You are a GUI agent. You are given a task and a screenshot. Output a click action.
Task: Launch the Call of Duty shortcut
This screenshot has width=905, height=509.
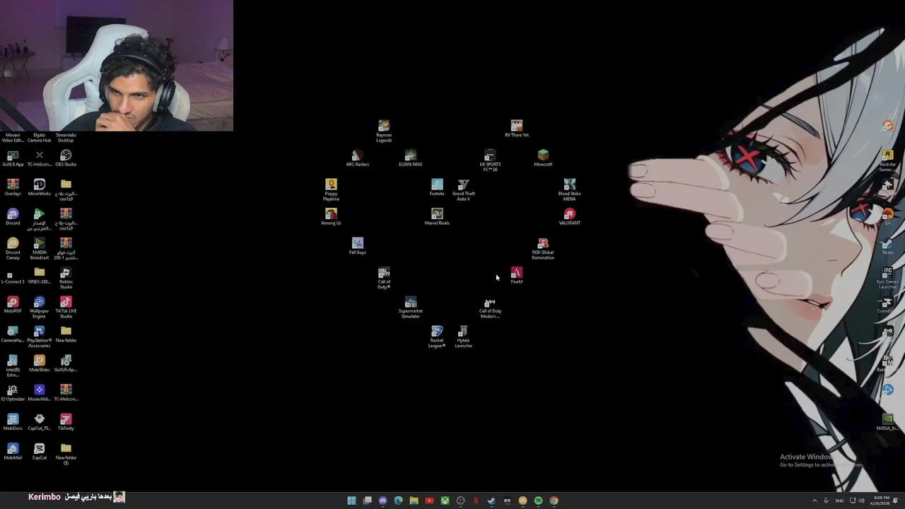click(384, 278)
